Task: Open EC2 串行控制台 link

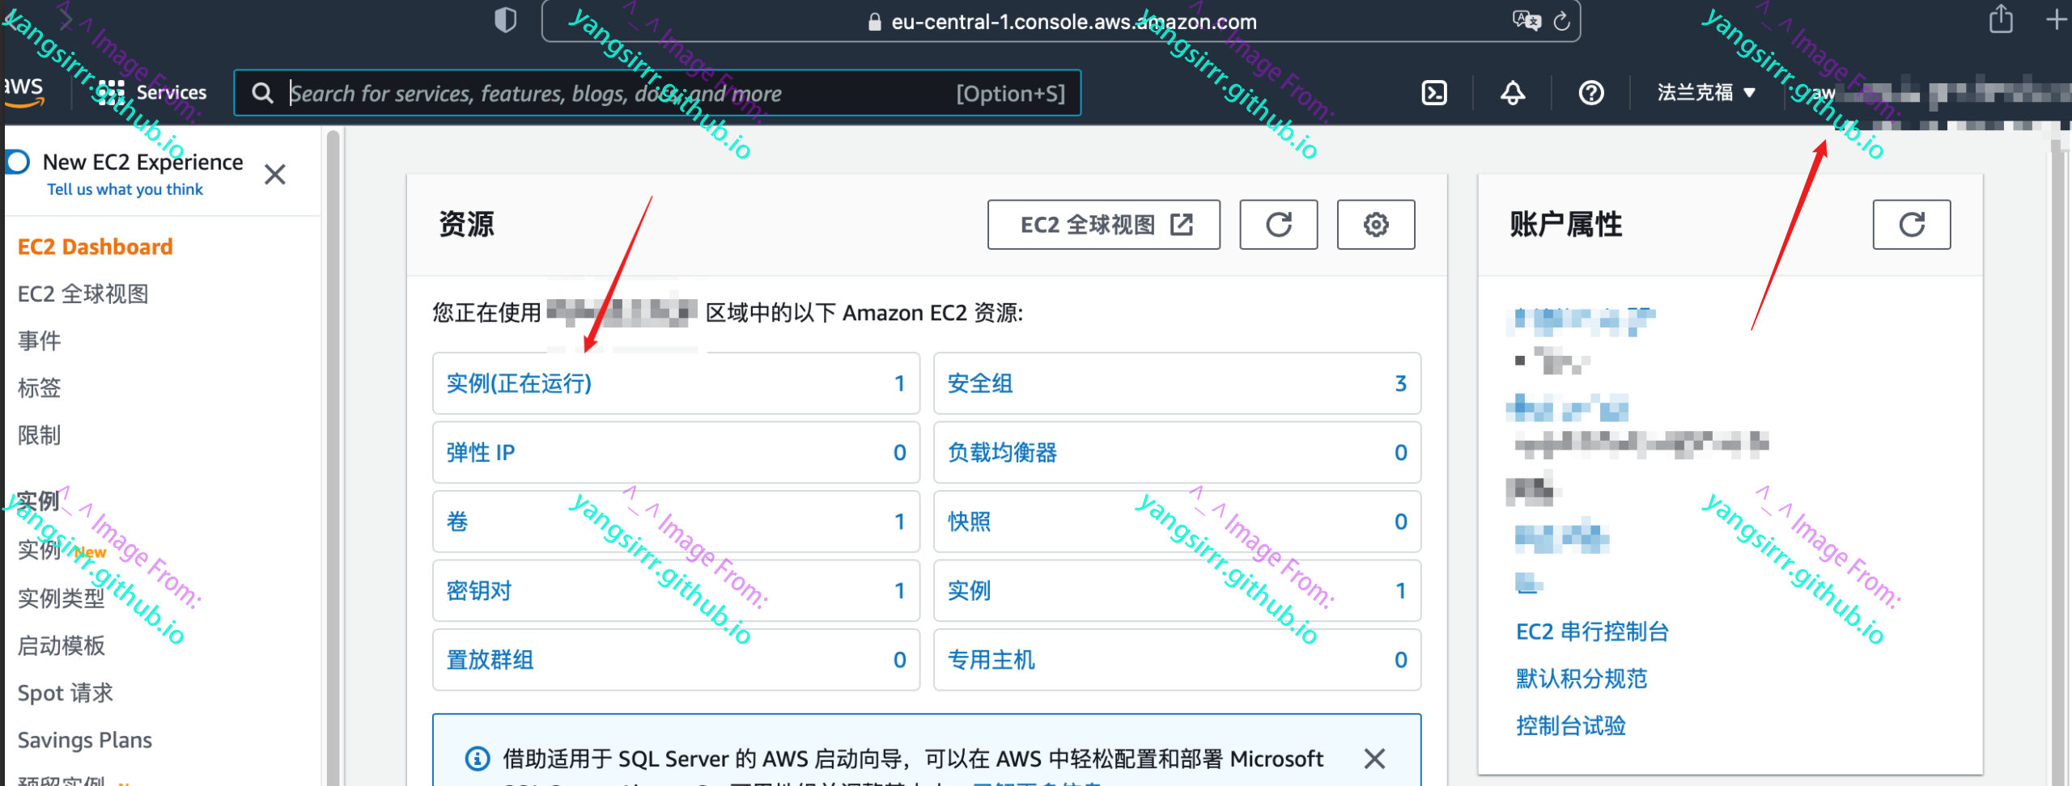Action: click(x=1592, y=632)
